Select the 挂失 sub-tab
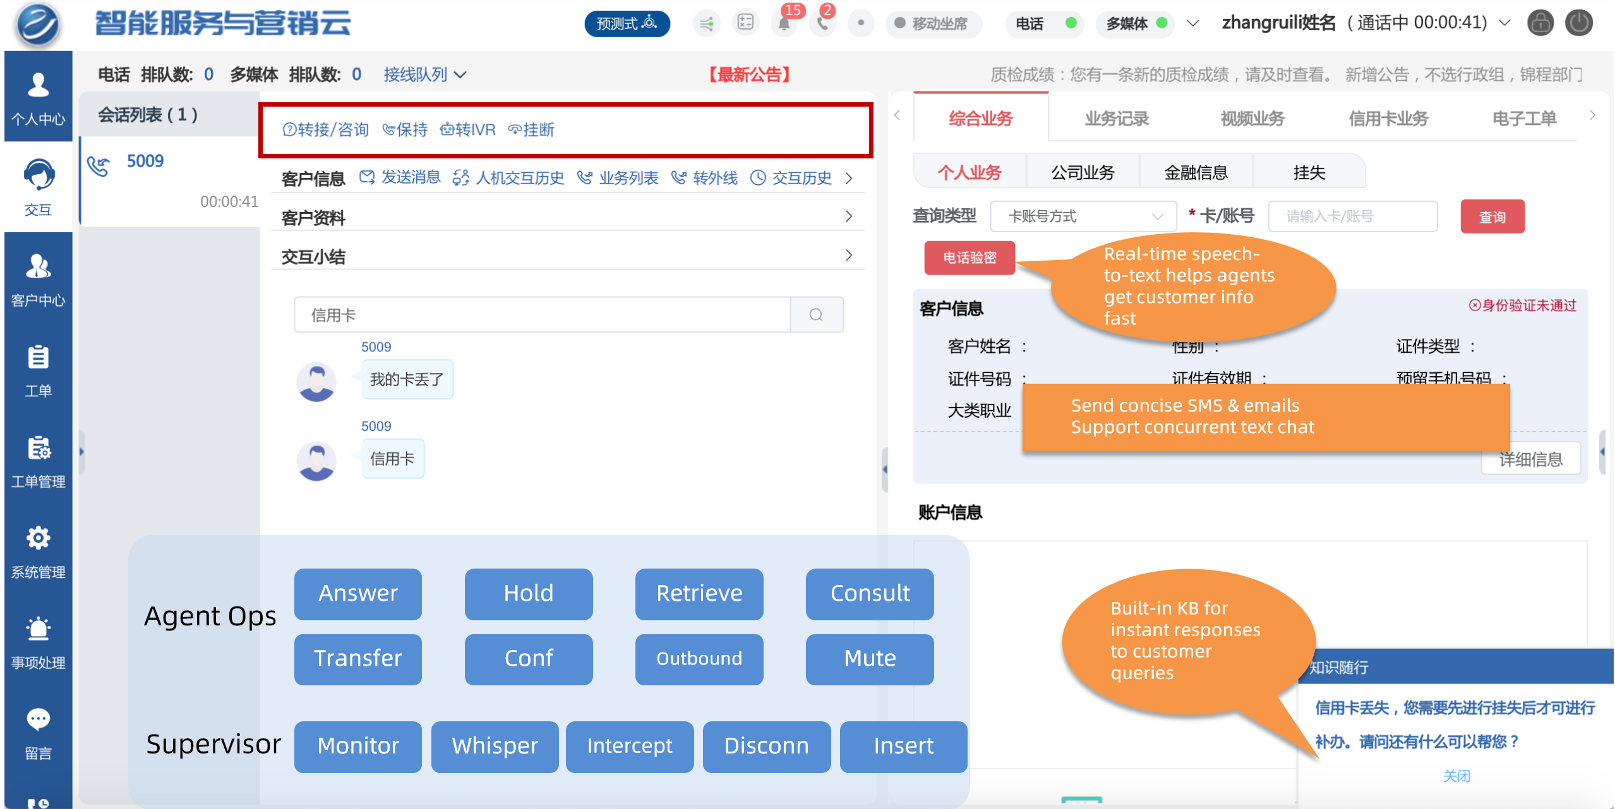 pyautogui.click(x=1309, y=172)
